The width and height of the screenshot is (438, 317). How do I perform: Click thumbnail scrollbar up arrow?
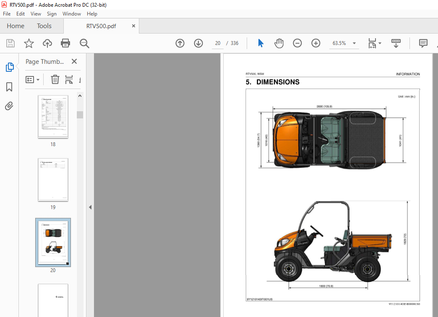80,96
